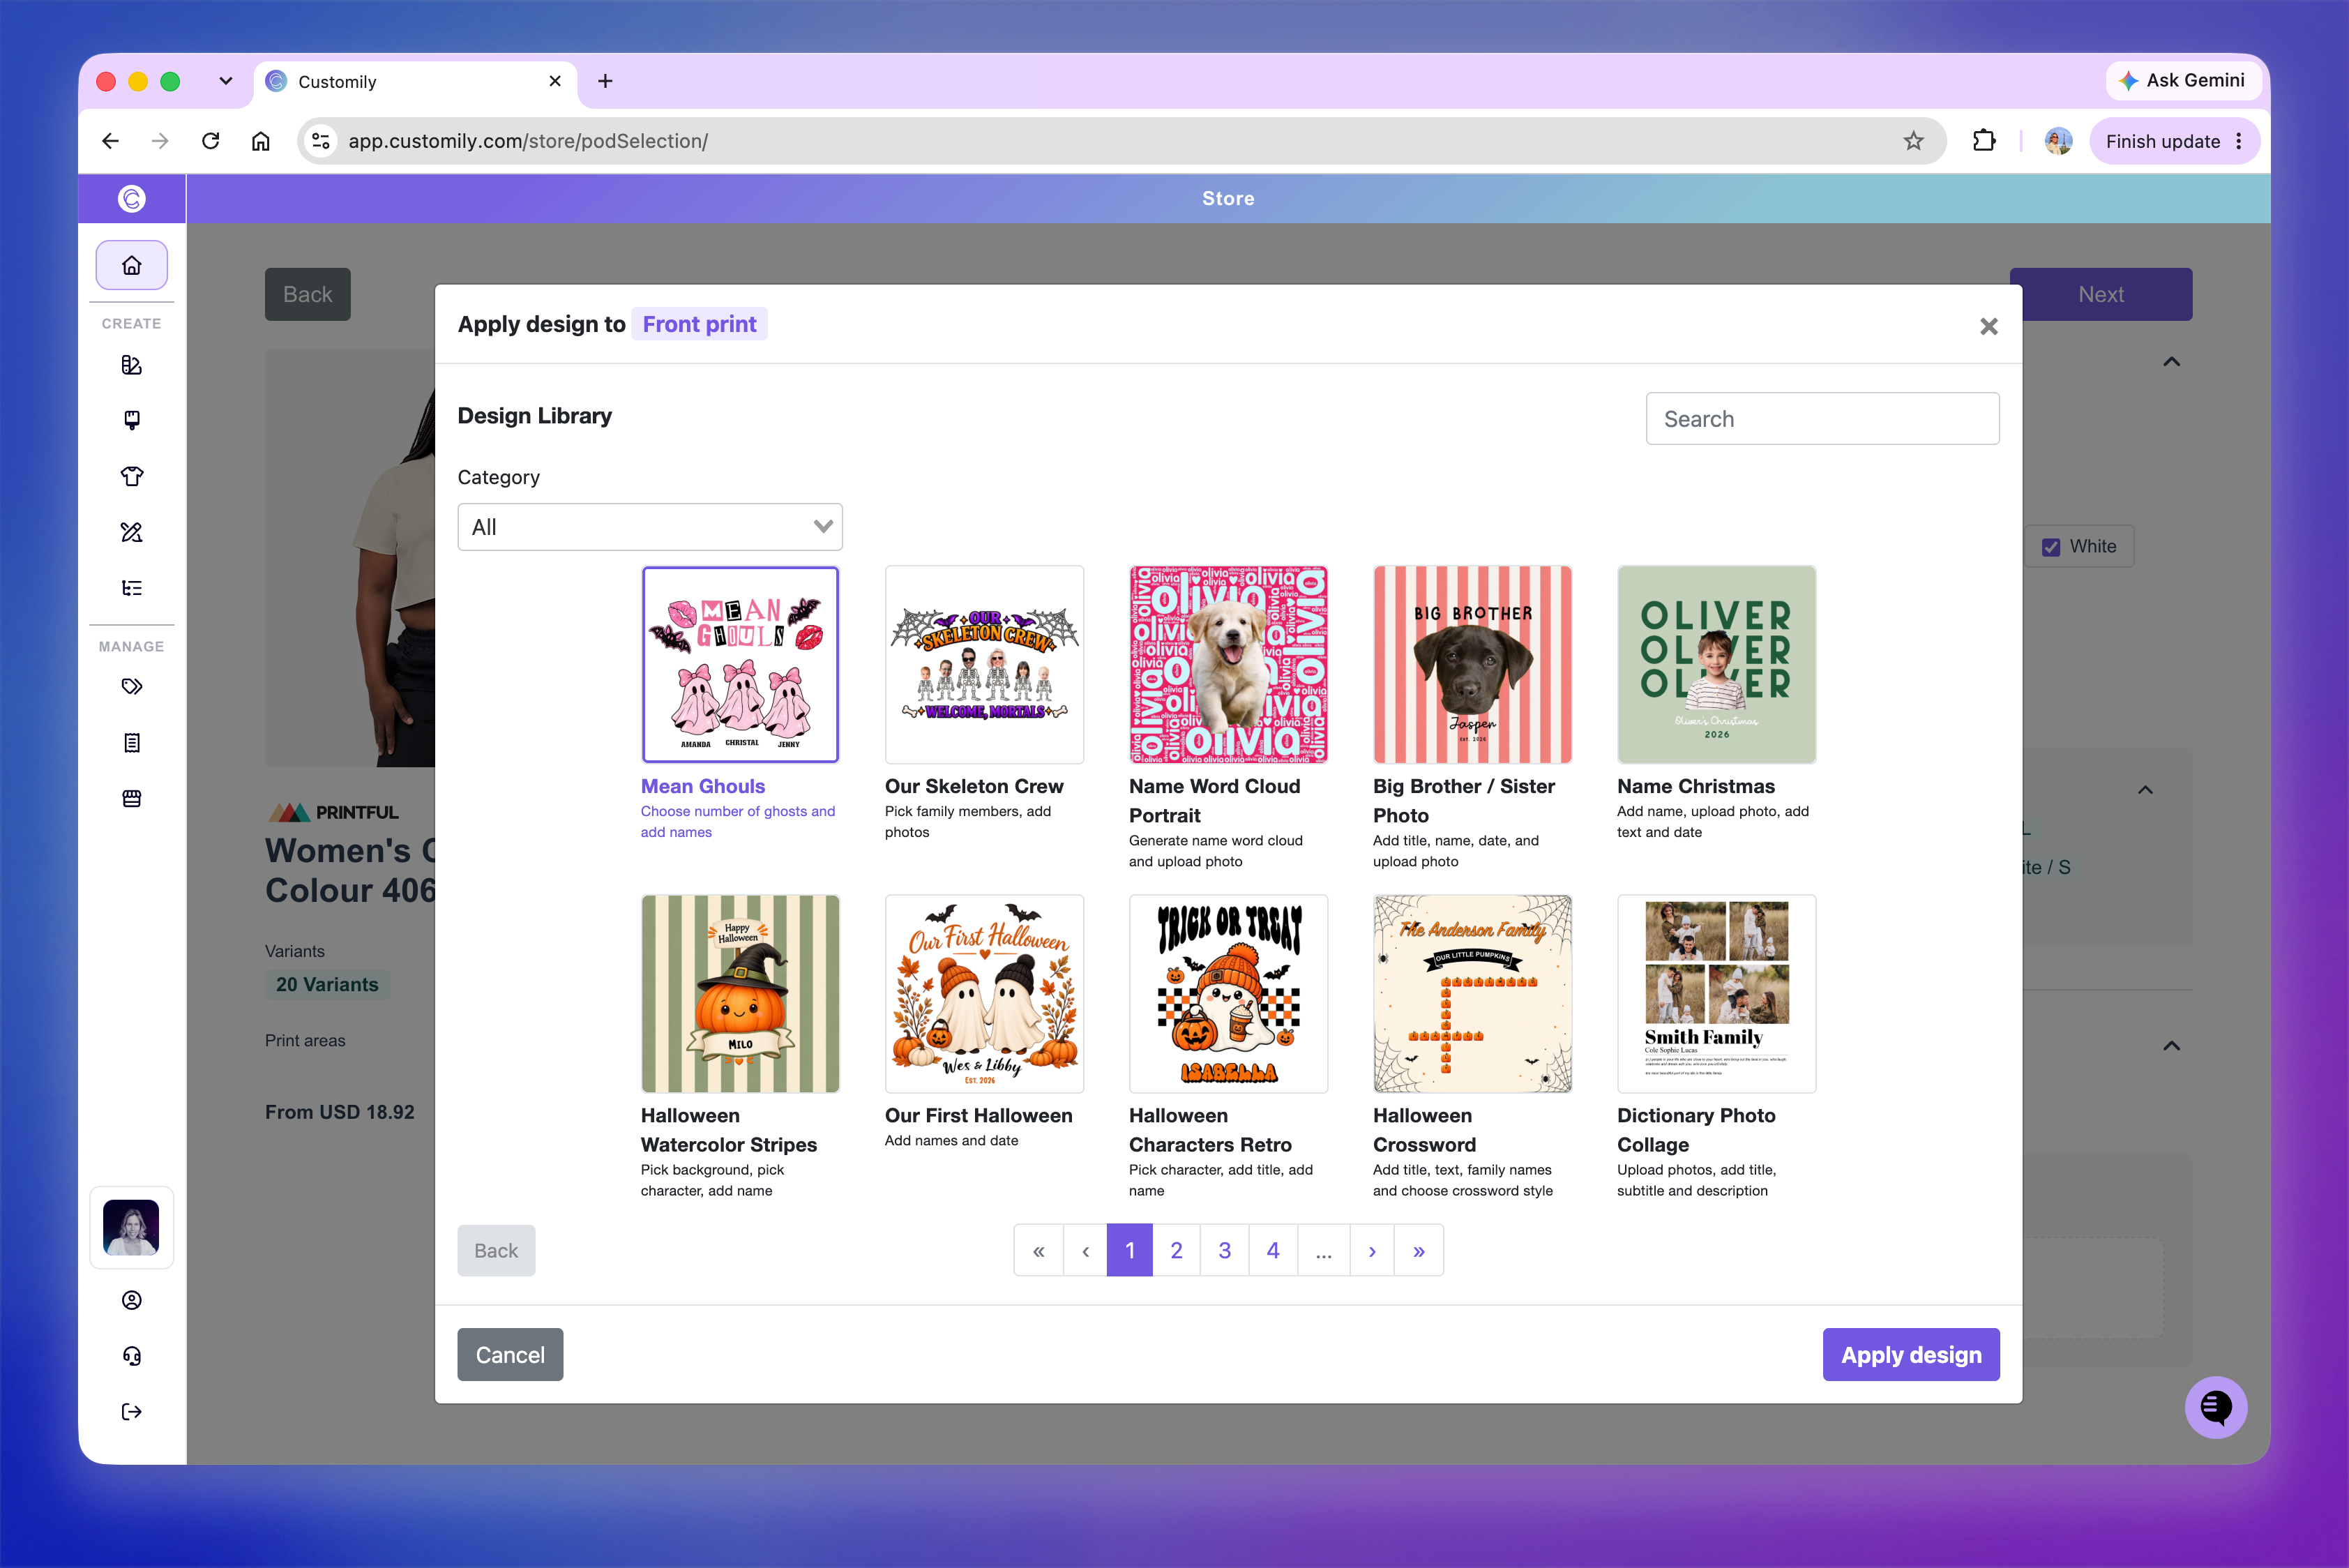Open the chat bubble widget
The height and width of the screenshot is (1568, 2349).
pos(2216,1407)
